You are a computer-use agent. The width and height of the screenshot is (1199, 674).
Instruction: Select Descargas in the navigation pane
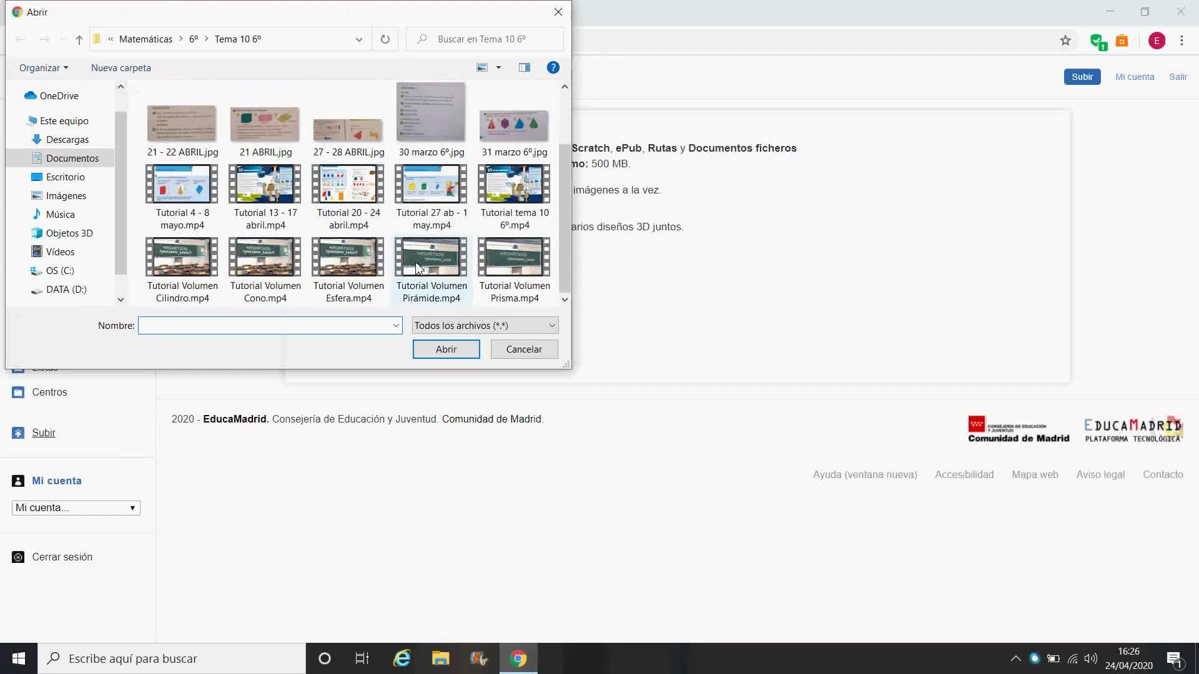[x=67, y=140]
